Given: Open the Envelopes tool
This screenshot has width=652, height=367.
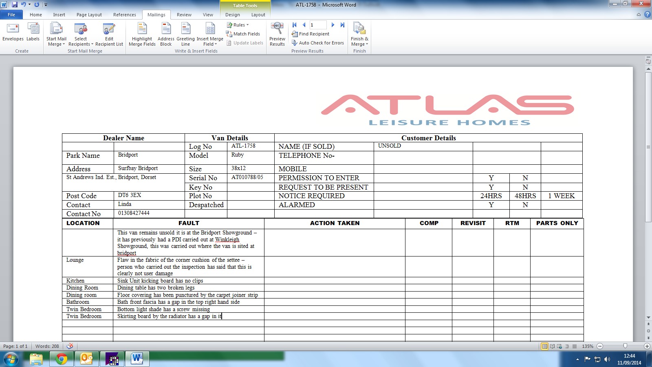Looking at the screenshot, I should tap(13, 32).
